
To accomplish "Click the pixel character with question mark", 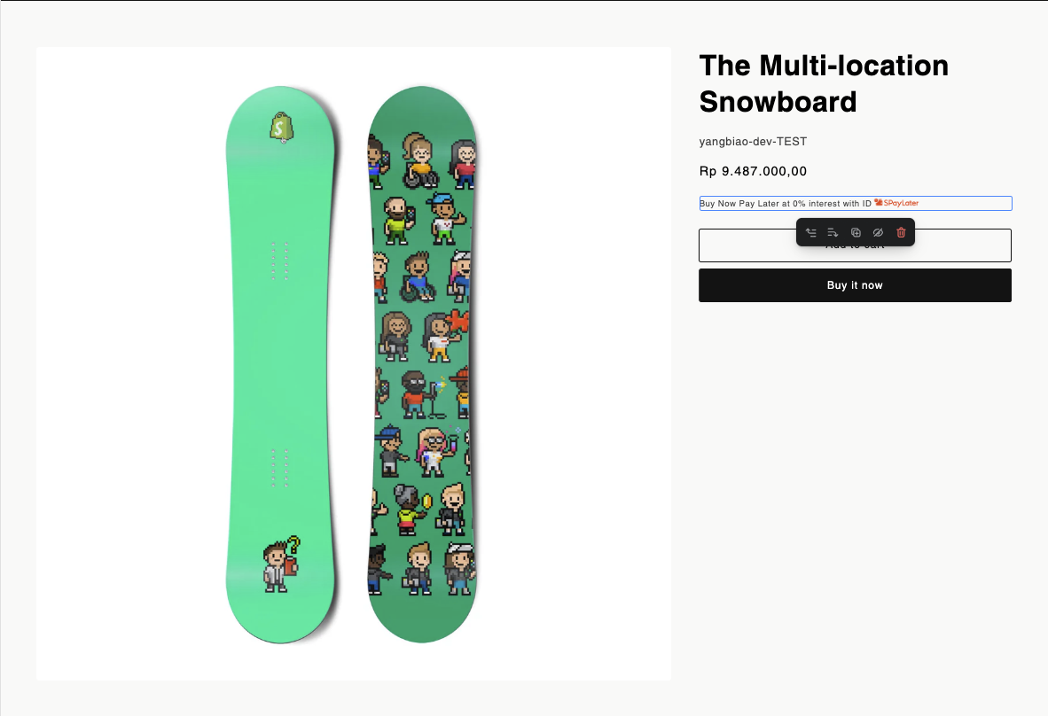I will 281,564.
